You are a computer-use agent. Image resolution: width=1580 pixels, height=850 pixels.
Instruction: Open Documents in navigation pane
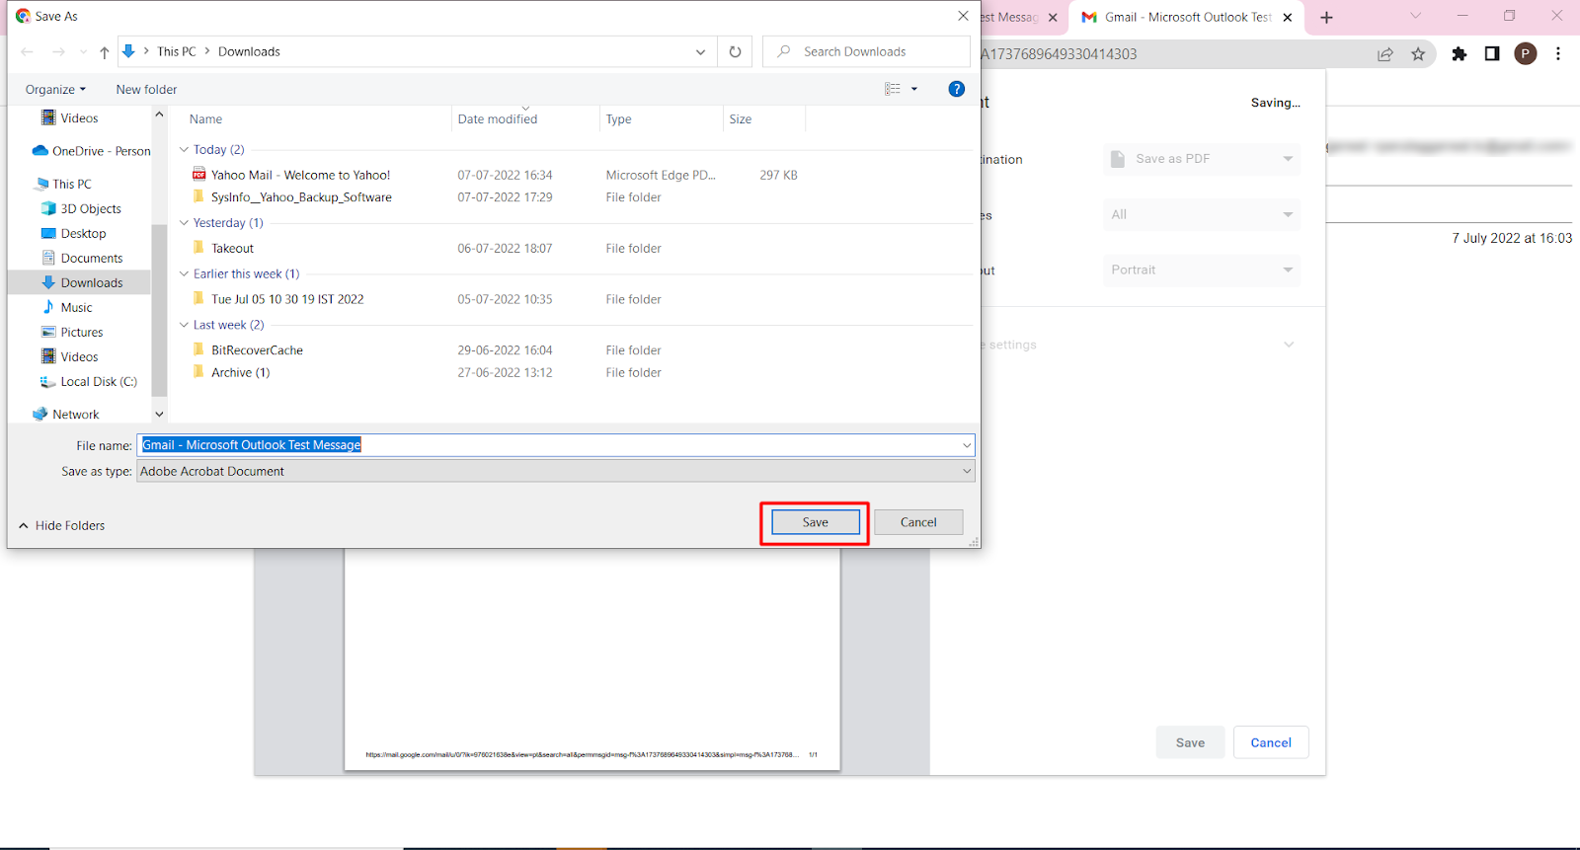92,259
